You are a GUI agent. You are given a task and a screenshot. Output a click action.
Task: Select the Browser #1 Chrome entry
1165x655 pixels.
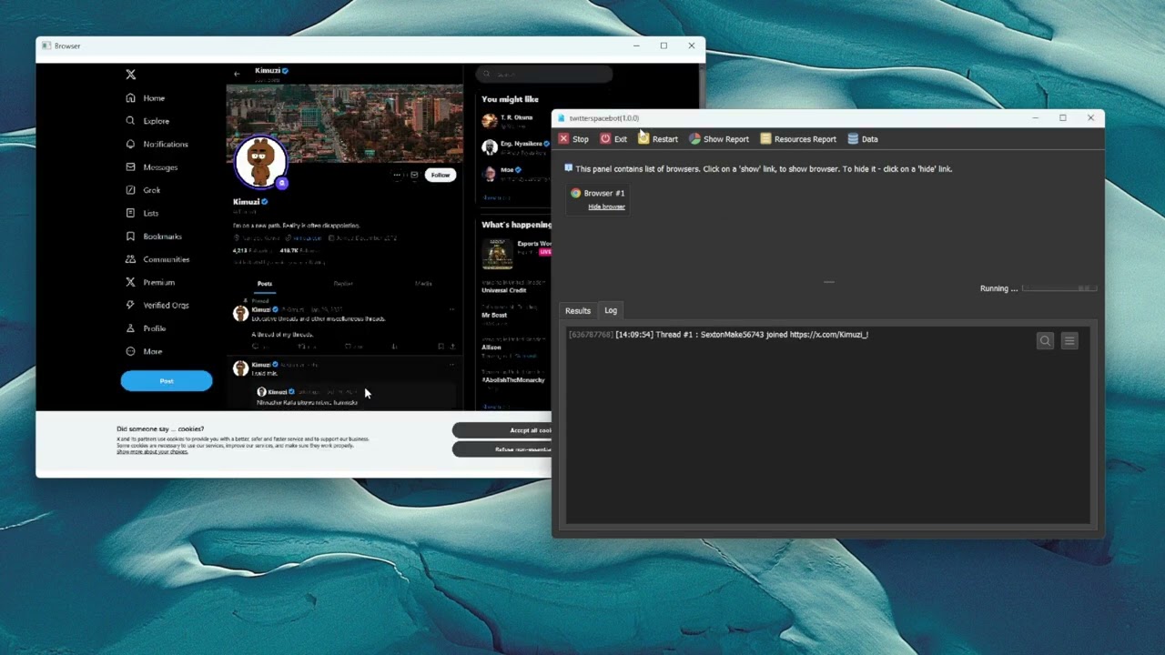pyautogui.click(x=597, y=193)
